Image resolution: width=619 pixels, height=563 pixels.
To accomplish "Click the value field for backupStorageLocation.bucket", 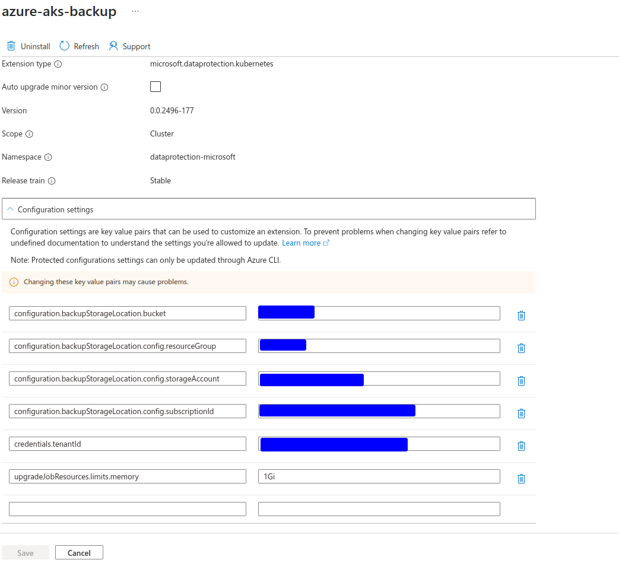I will [379, 314].
